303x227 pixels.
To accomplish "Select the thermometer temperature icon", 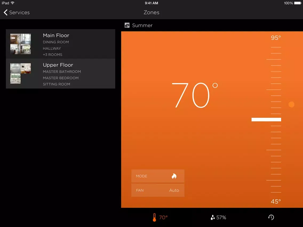I will pos(154,217).
